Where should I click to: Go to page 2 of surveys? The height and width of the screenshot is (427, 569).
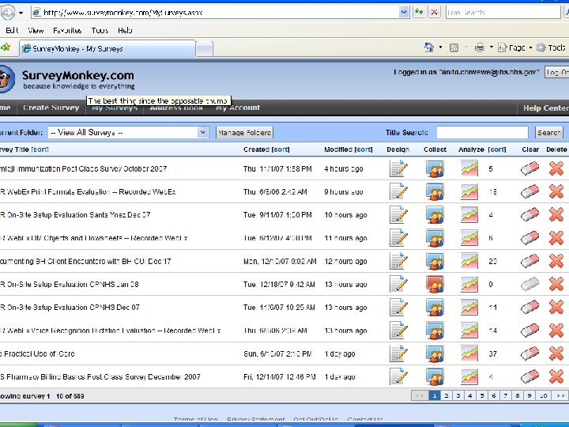coord(447,396)
